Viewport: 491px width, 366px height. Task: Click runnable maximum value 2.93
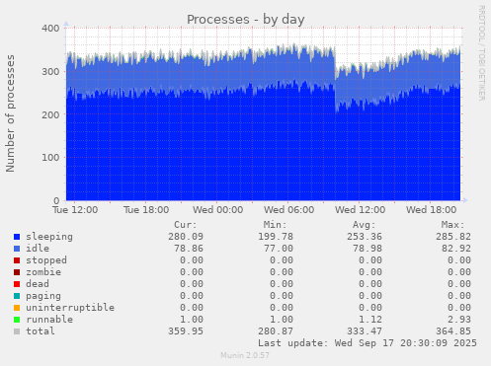point(459,320)
